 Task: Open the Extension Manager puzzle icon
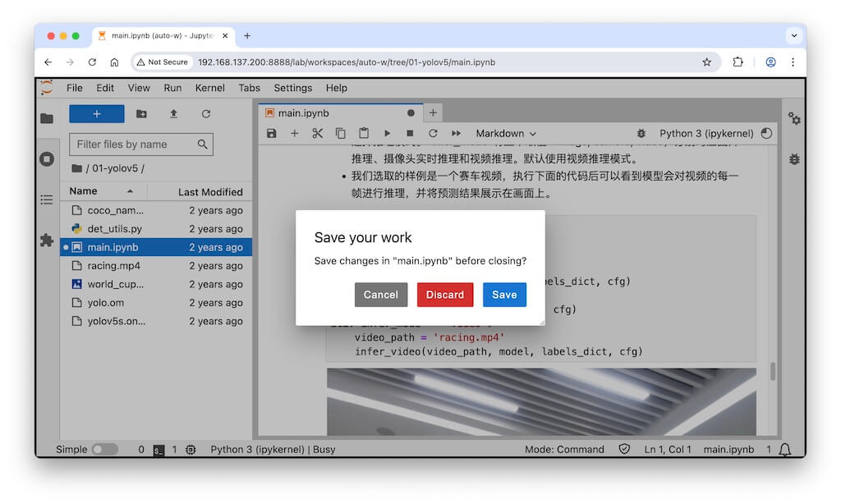pos(47,241)
